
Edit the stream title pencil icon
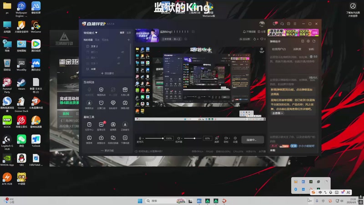pos(193,31)
